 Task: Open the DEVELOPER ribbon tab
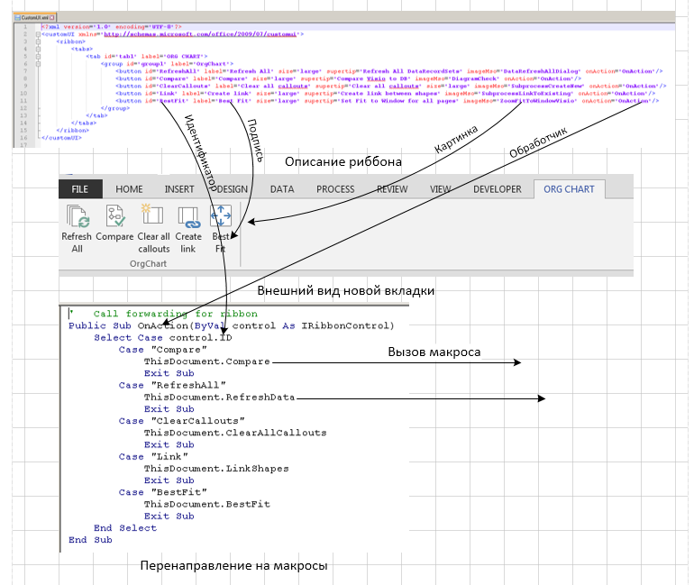click(x=497, y=189)
